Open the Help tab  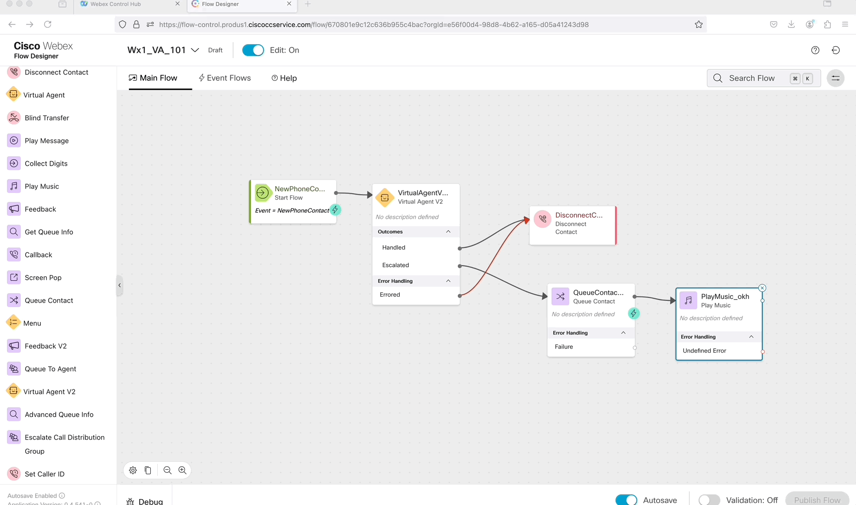tap(284, 78)
